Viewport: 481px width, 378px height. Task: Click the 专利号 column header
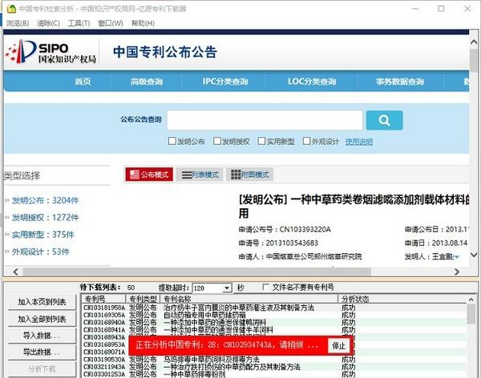coord(103,299)
